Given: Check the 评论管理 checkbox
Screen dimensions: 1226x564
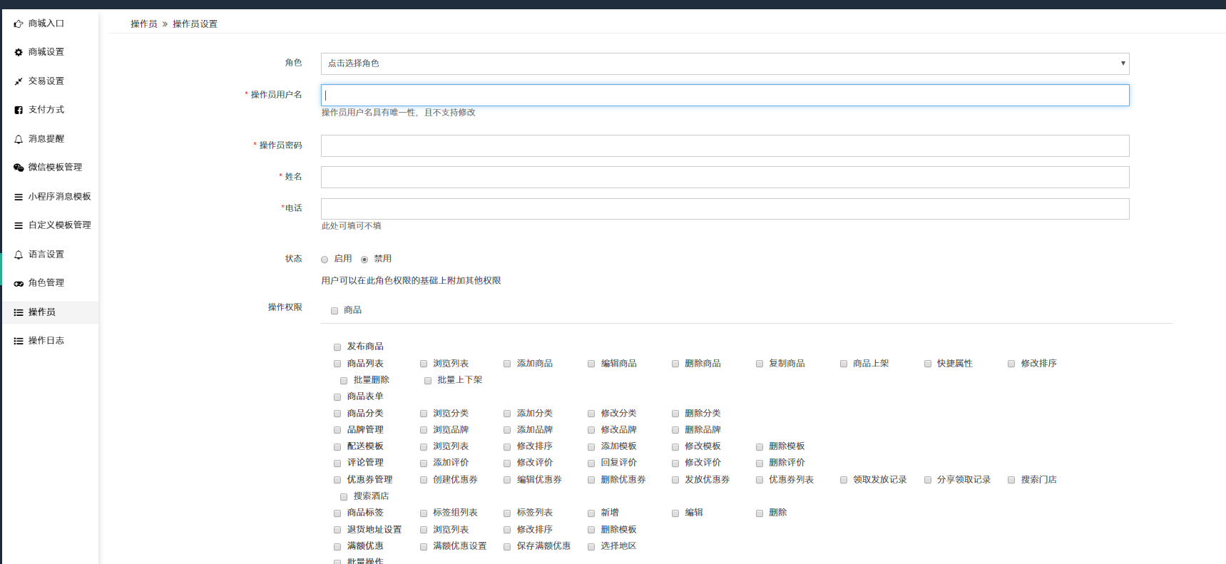Looking at the screenshot, I should pos(337,463).
